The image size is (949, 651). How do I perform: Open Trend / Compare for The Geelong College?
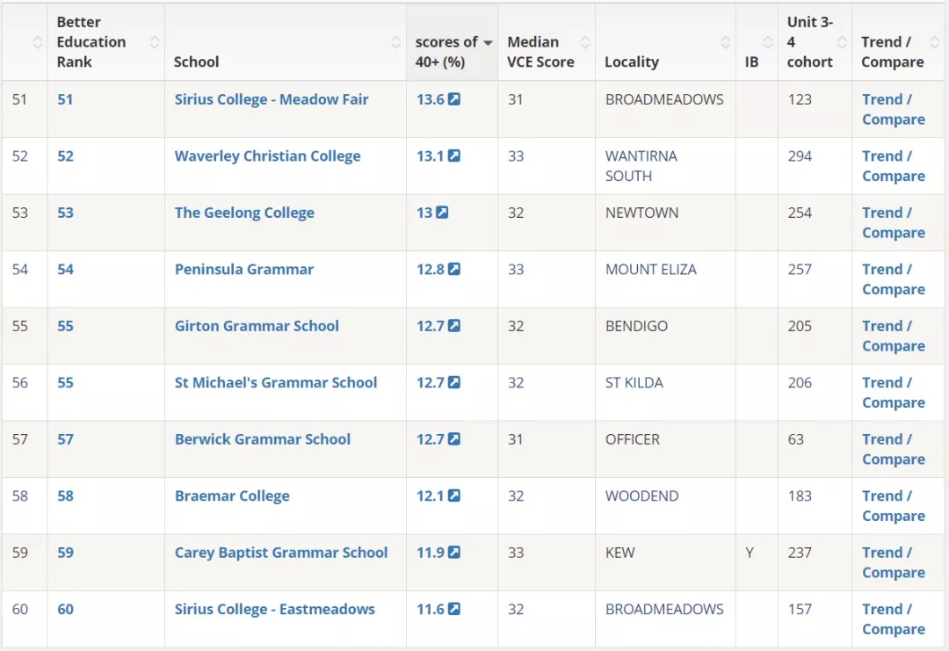(x=894, y=222)
